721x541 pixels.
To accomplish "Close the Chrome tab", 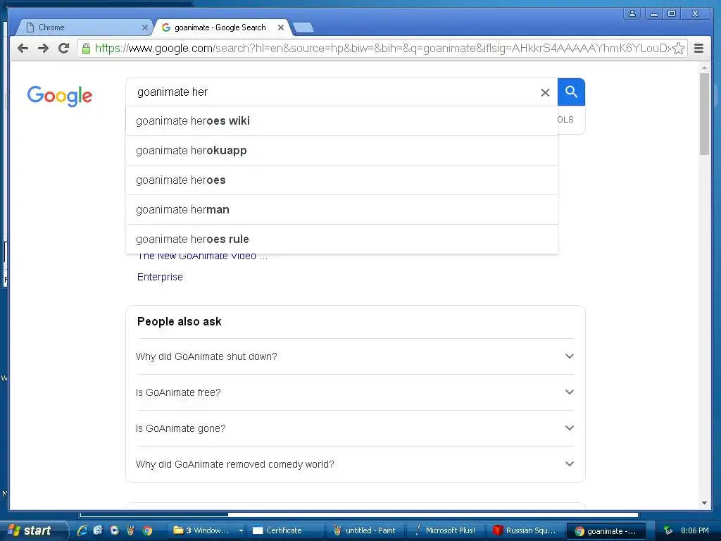I will 145,27.
